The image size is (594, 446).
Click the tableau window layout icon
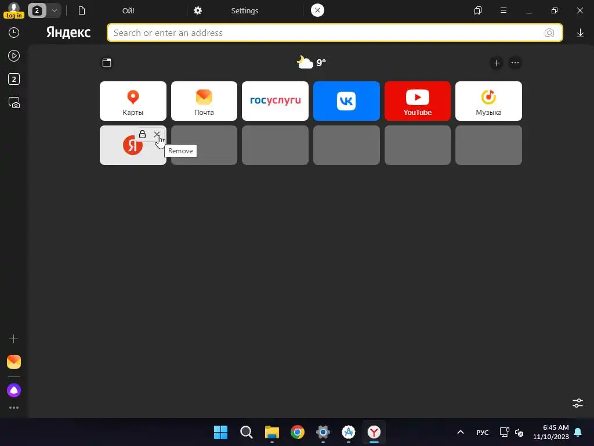[107, 63]
